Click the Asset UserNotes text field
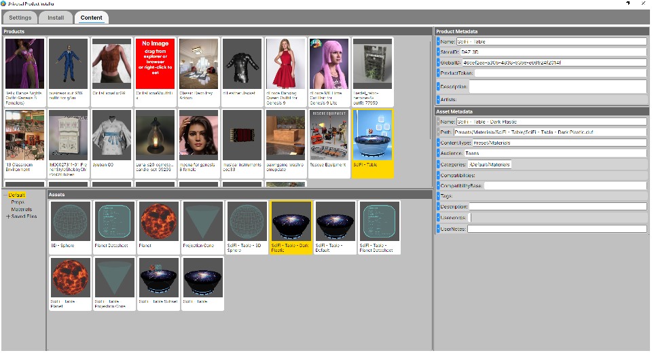This screenshot has width=652, height=353. coord(557,229)
